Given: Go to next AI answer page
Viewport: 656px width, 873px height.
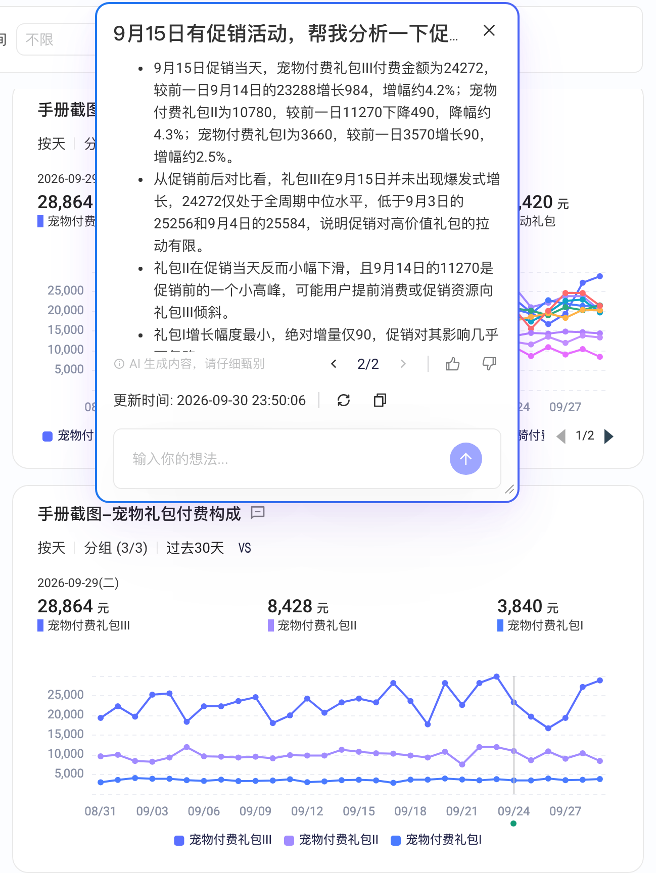Looking at the screenshot, I should coord(403,364).
